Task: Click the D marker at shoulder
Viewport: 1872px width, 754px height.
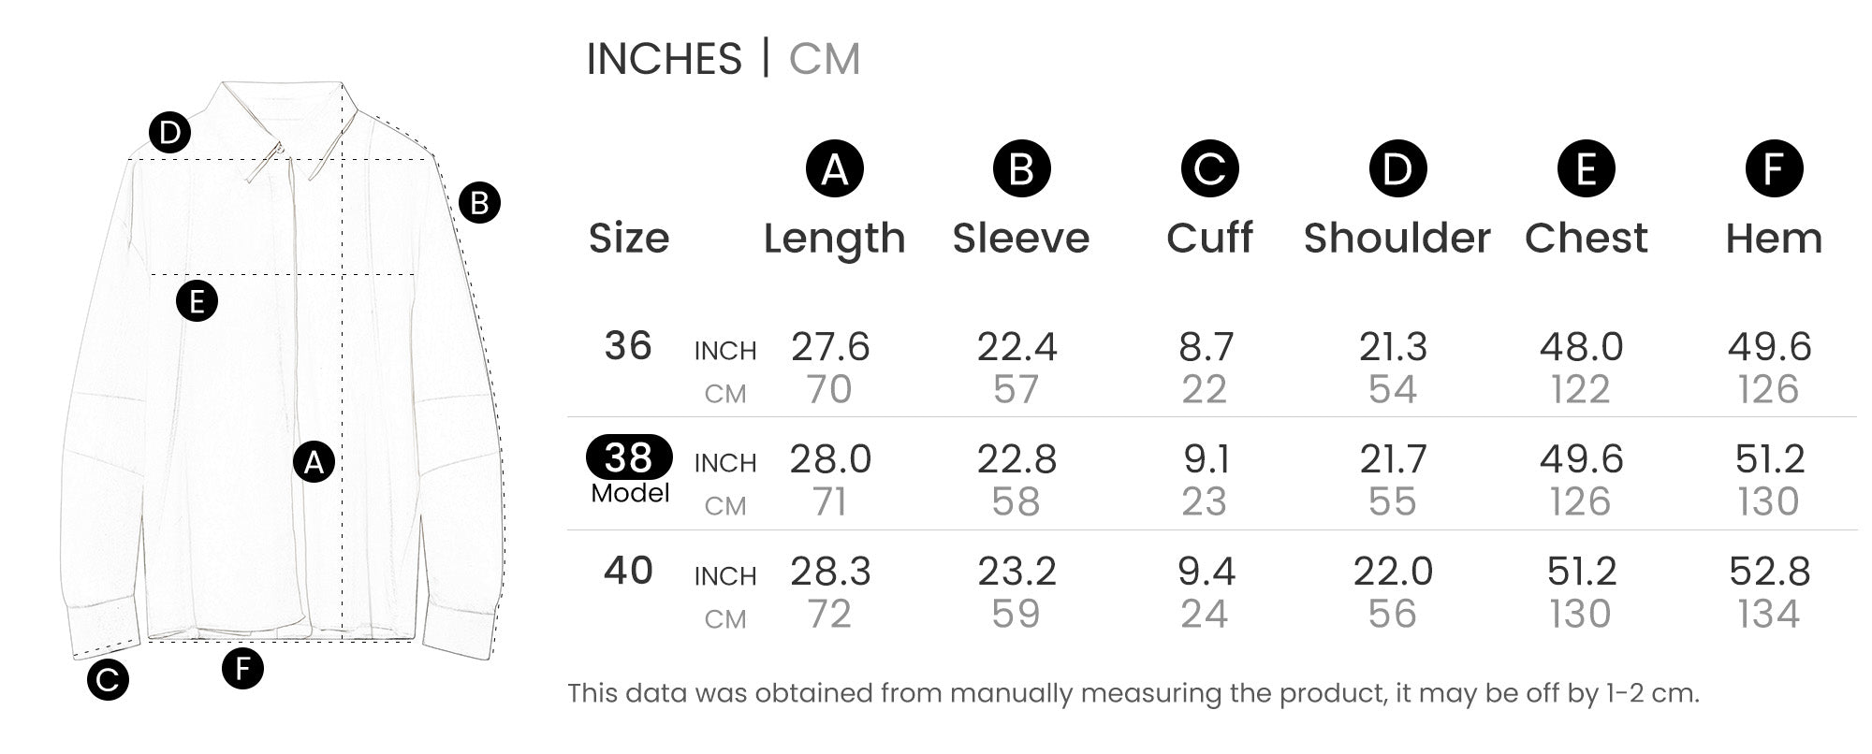Action: click(x=169, y=133)
